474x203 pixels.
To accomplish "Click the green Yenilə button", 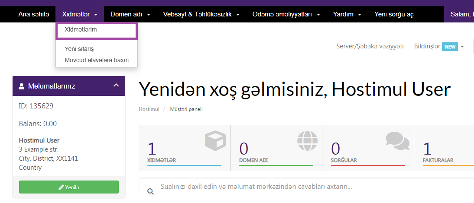I will coord(69,187).
